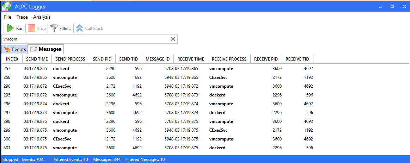This screenshot has width=410, height=163.
Task: Click the Events tab flame icon
Action: [x=7, y=49]
